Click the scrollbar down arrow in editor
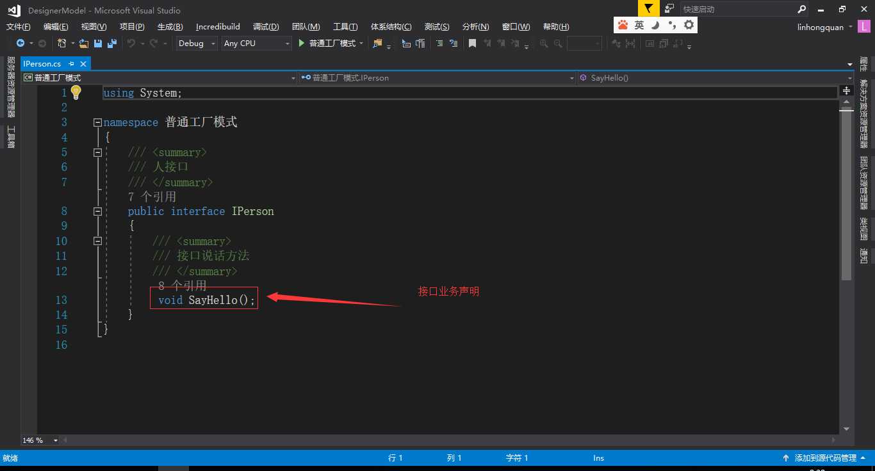 [x=846, y=429]
